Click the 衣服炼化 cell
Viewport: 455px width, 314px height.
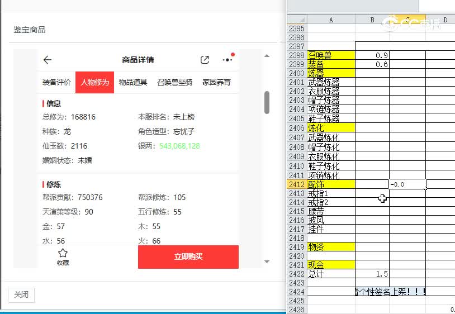pyautogui.click(x=331, y=156)
